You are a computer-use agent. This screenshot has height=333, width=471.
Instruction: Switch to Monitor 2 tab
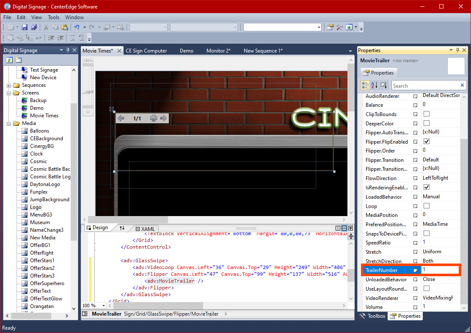point(218,51)
